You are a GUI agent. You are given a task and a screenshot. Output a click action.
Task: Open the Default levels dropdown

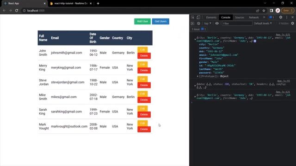click(263, 24)
